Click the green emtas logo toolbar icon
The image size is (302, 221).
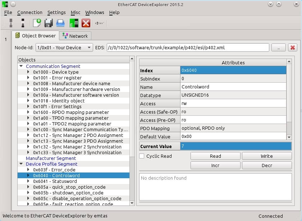(x=74, y=23)
